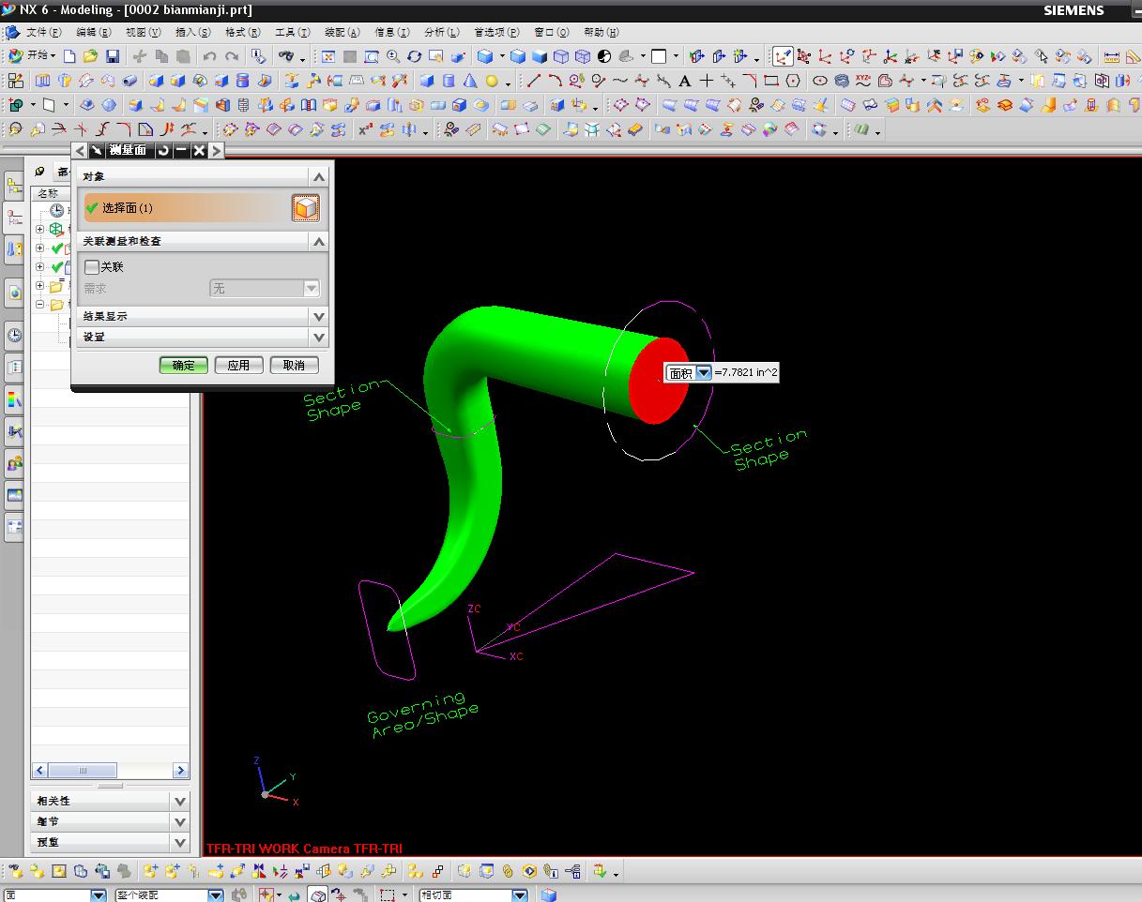Screen dimensions: 1142x902
Task: Expand the 相关性 panel
Action: tap(180, 801)
